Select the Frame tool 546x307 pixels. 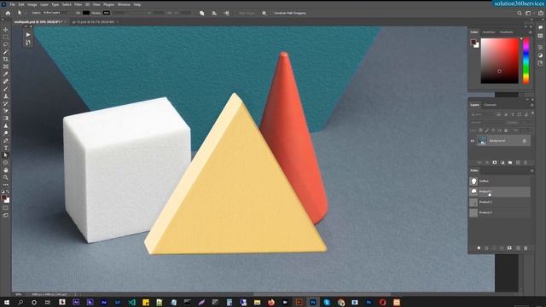[6, 67]
